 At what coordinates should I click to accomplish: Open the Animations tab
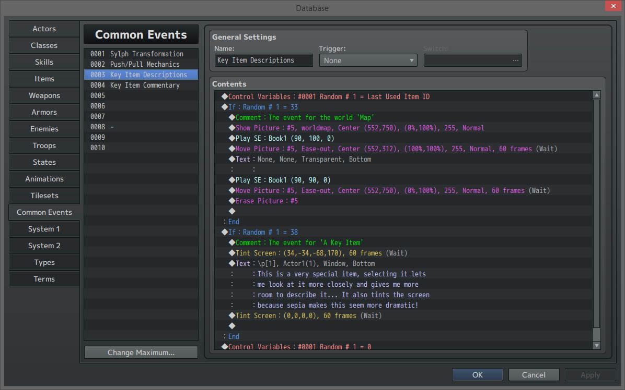click(x=44, y=179)
